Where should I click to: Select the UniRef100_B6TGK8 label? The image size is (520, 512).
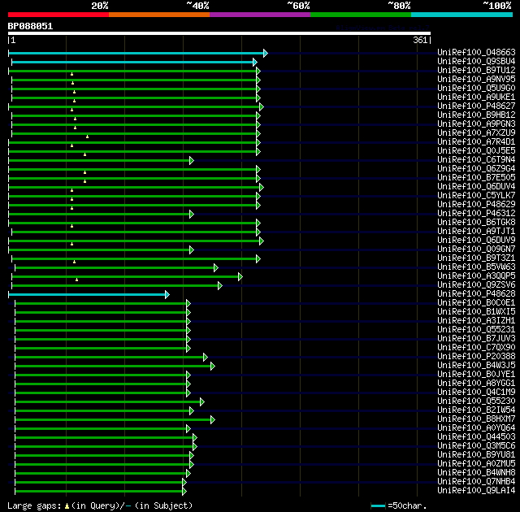click(476, 222)
